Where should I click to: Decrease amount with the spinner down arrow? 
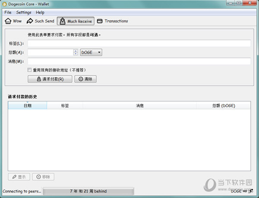pyautogui.click(x=76, y=54)
